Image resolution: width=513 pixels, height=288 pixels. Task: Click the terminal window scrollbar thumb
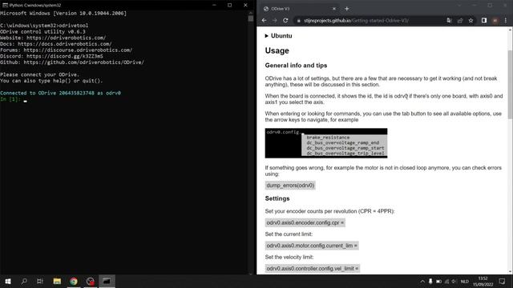click(251, 18)
